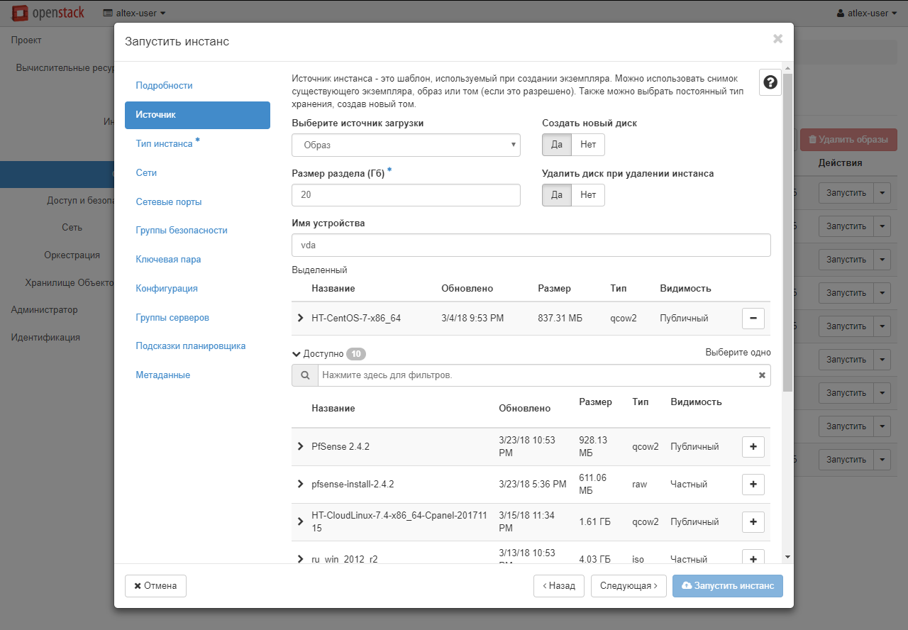Click the Отмена button
The width and height of the screenshot is (908, 630).
155,586
